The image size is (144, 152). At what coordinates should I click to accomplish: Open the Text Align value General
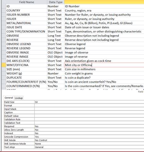click(89, 147)
